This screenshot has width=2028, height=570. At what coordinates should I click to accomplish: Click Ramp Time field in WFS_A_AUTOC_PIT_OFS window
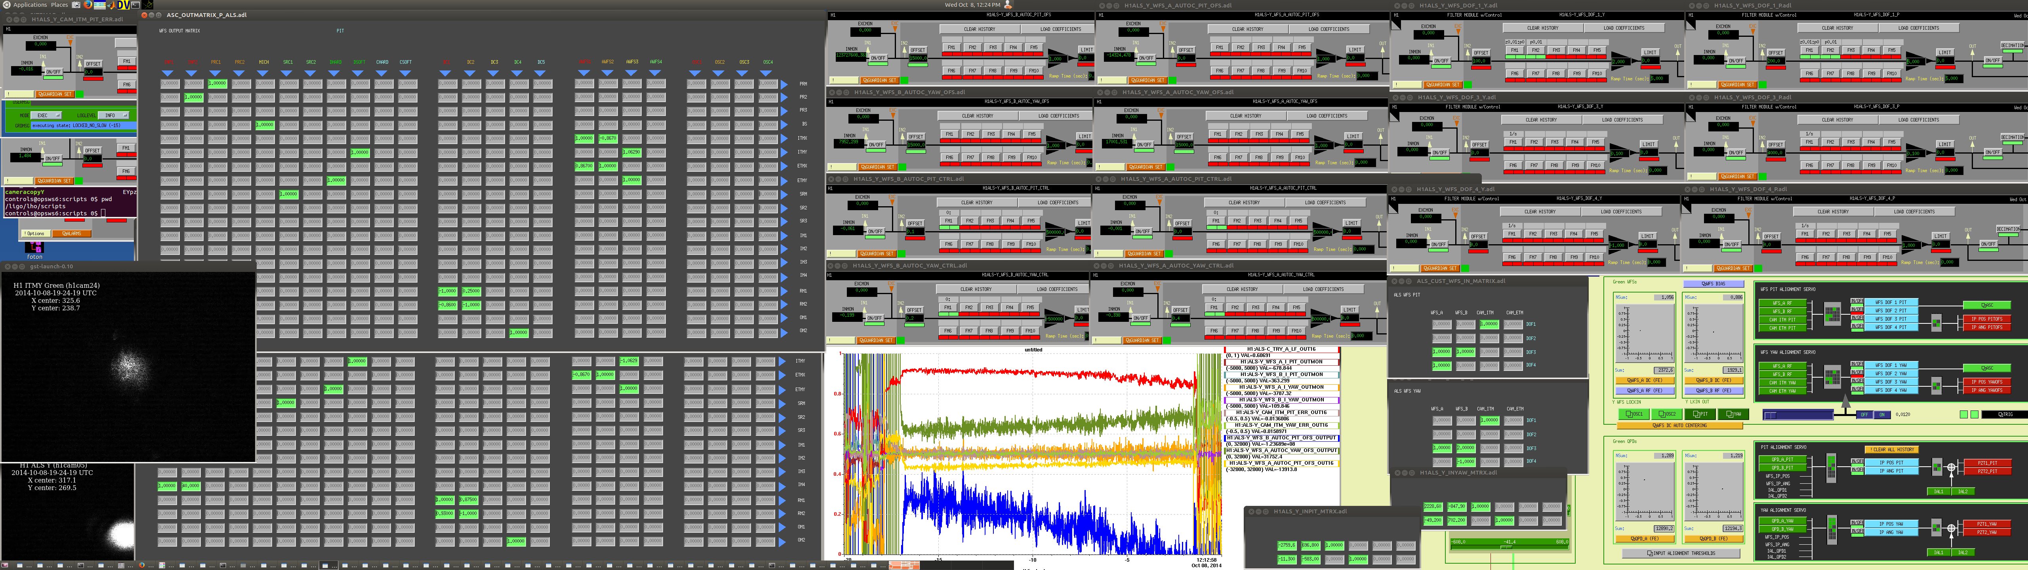(1367, 76)
